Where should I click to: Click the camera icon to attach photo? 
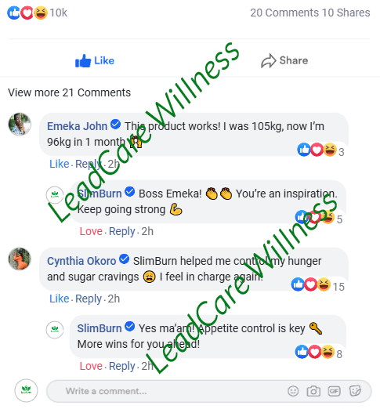tap(313, 391)
